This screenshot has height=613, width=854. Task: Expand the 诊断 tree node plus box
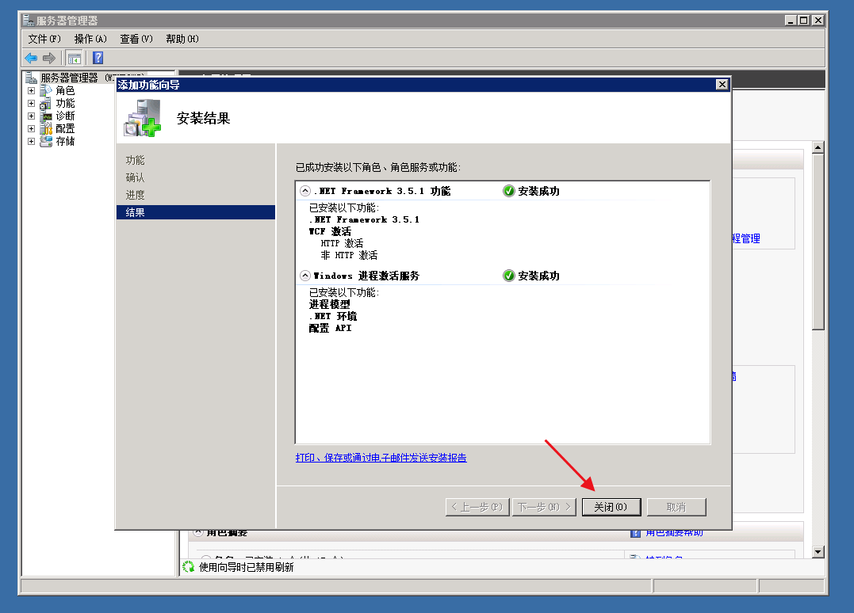32,116
